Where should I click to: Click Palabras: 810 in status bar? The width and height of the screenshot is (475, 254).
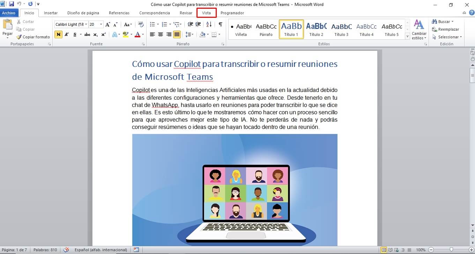click(45, 250)
